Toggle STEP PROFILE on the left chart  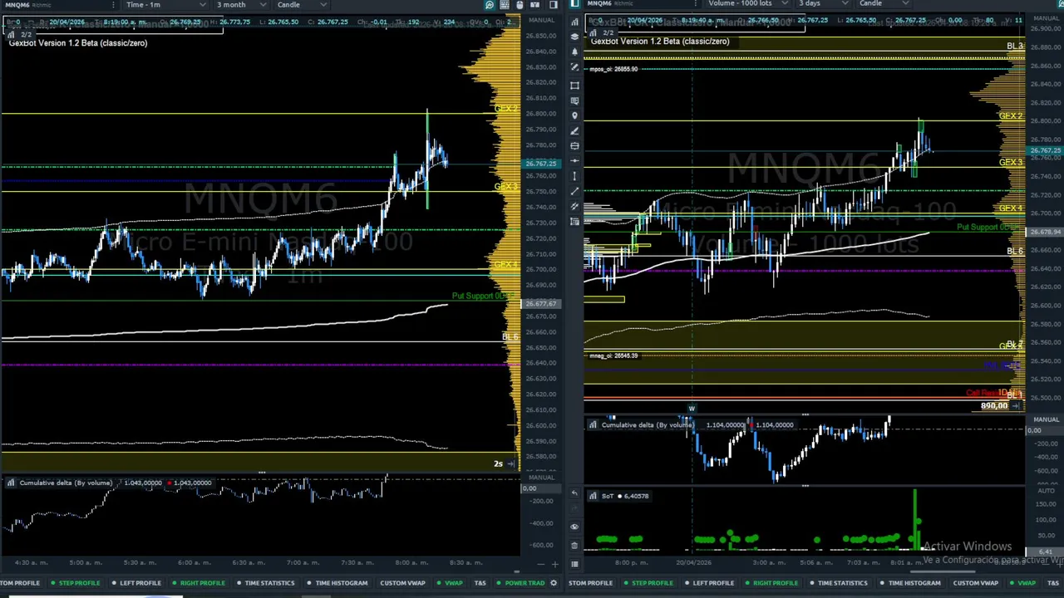75,583
